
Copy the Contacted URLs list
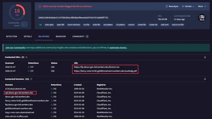(x=205, y=57)
